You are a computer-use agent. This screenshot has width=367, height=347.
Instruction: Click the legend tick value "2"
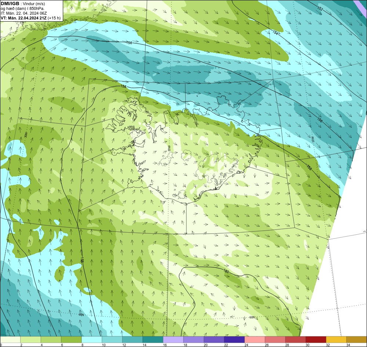pos(21,345)
